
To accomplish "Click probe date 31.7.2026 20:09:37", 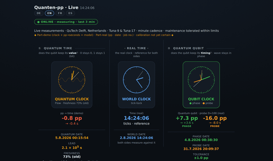I will tap(201, 149).
